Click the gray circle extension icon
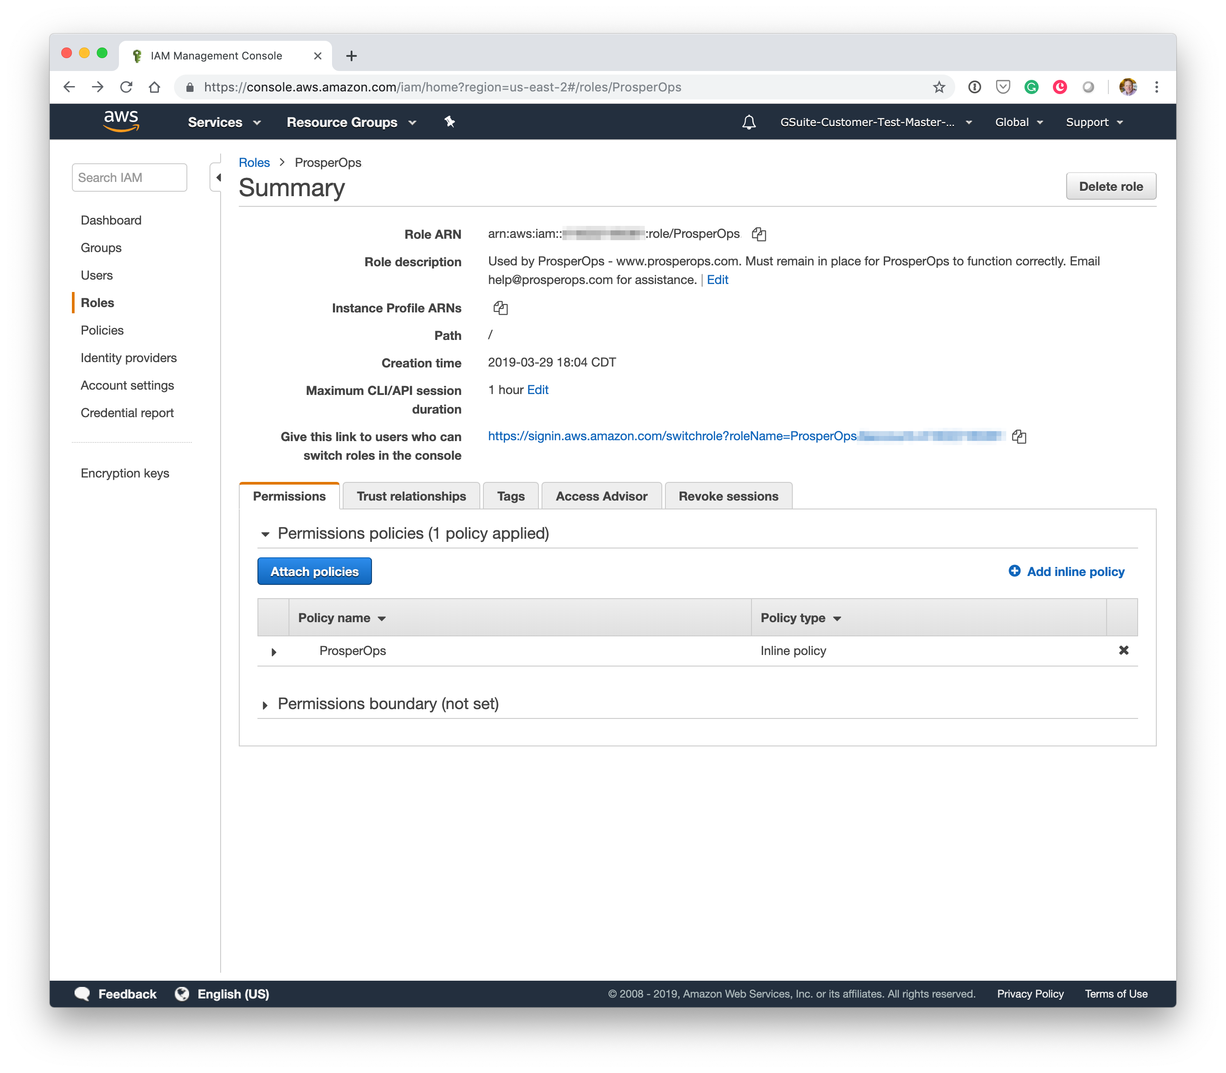1226x1073 pixels. (1088, 87)
